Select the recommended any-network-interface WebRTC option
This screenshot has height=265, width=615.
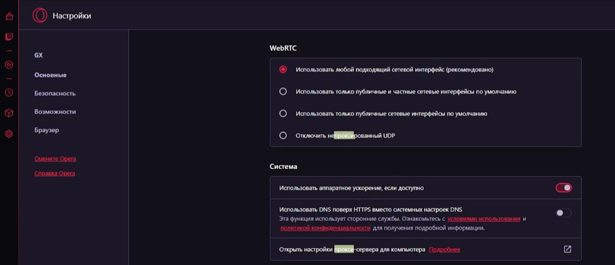(283, 69)
